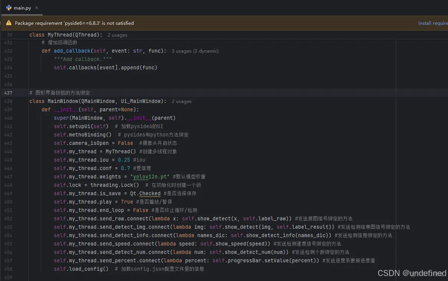Open '2 usages' hint beside MainWindow class
Screen dimensions: 448x281
[181, 101]
